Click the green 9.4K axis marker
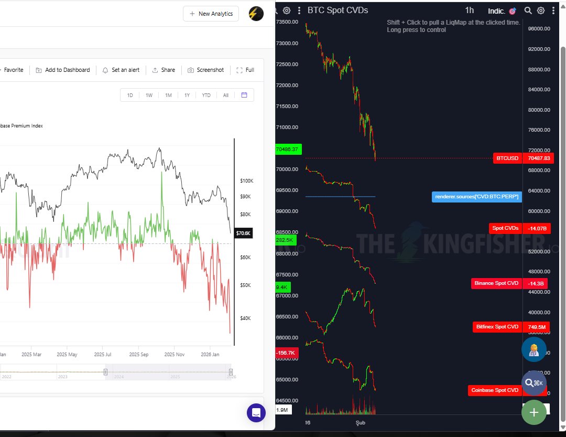The image size is (566, 437). pyautogui.click(x=282, y=287)
